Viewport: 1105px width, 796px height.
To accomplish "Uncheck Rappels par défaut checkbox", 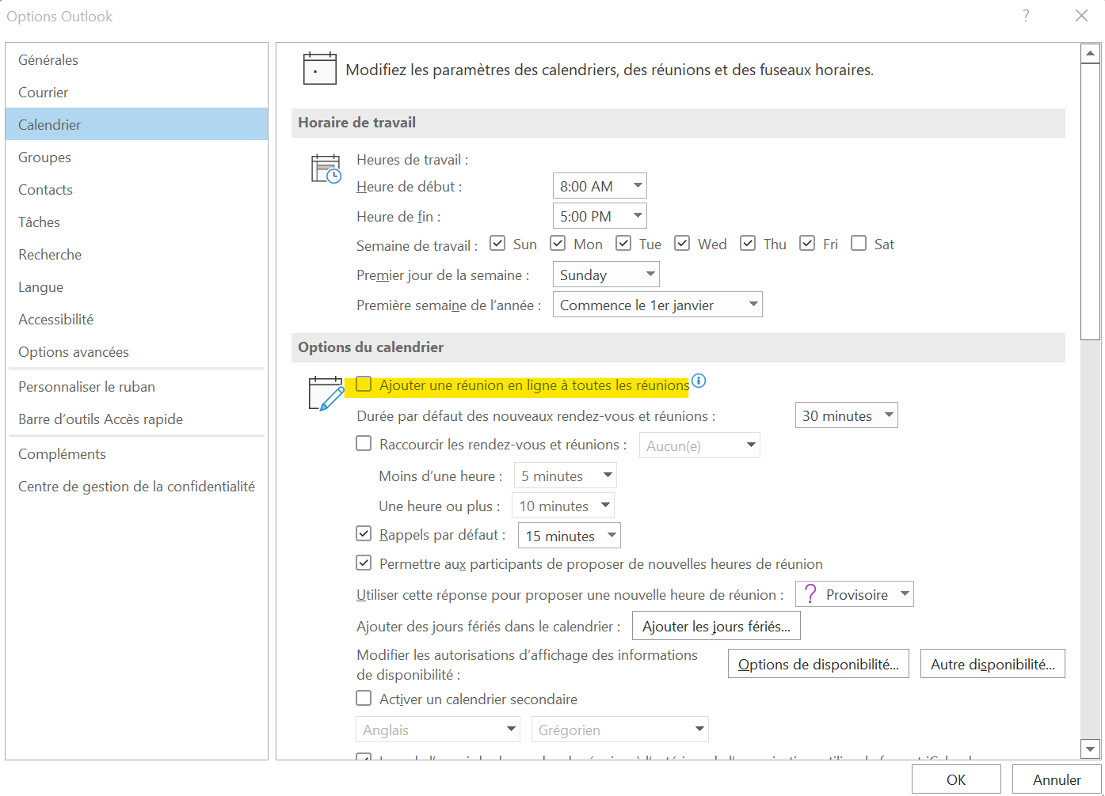I will pyautogui.click(x=364, y=534).
